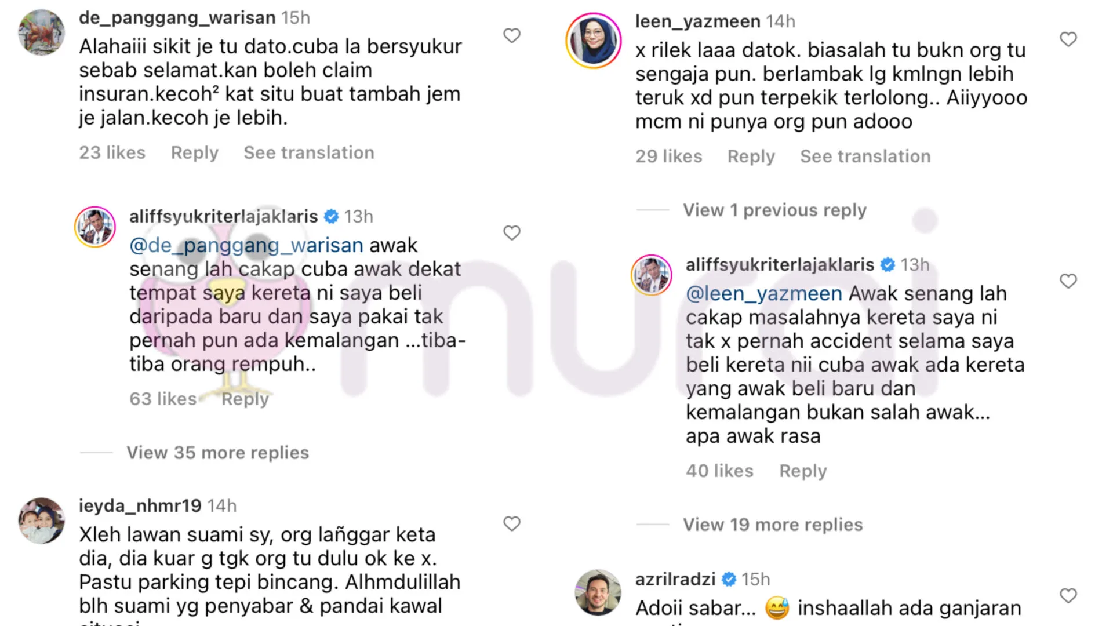See translation of de_panggang_warisan's comment
This screenshot has height=626, width=1113.
tap(309, 152)
